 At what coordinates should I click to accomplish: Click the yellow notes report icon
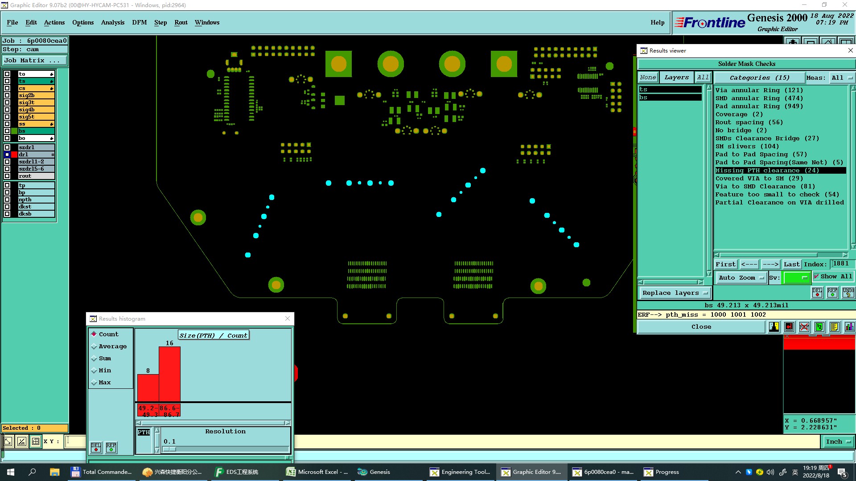[x=834, y=327]
